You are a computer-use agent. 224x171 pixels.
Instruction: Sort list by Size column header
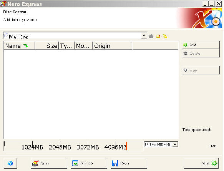tap(46, 46)
